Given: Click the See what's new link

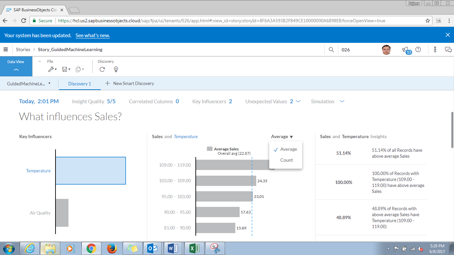Looking at the screenshot, I should pos(92,35).
